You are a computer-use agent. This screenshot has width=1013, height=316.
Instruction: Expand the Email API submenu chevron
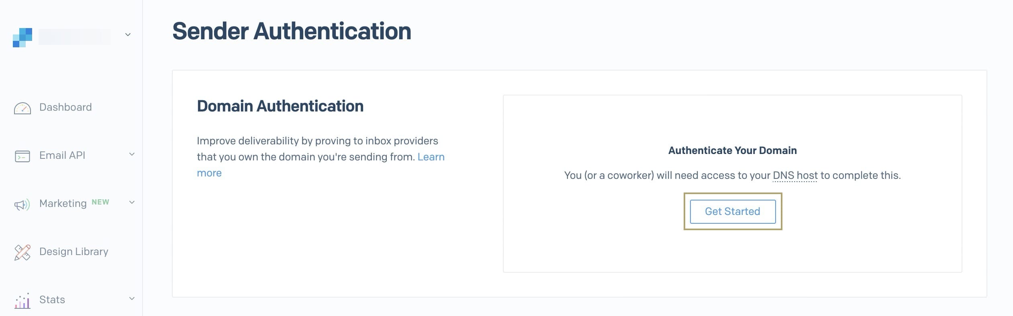[x=132, y=154]
